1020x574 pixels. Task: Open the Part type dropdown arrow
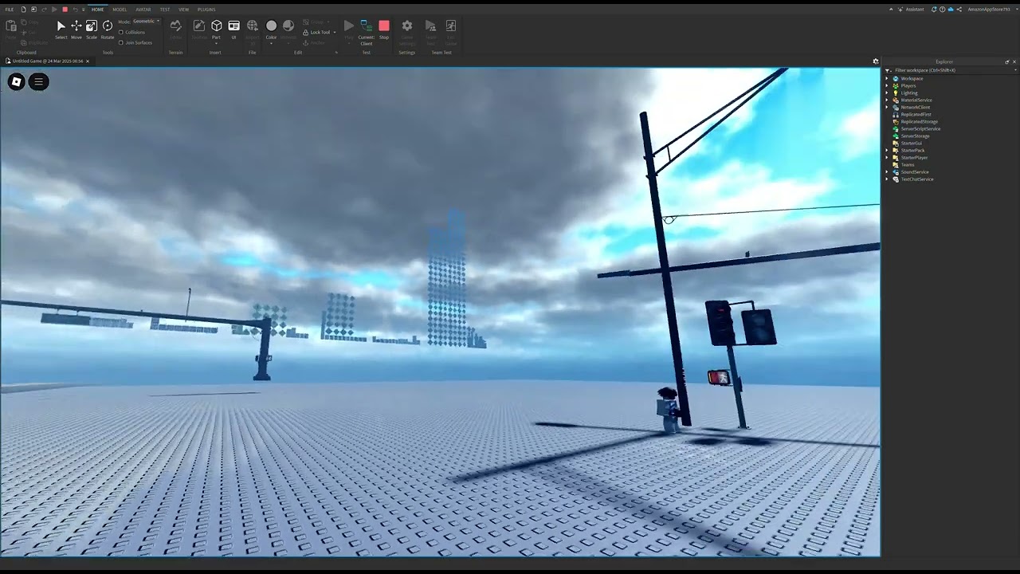(216, 42)
